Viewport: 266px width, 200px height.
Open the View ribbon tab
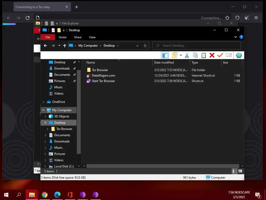[x=92, y=37]
